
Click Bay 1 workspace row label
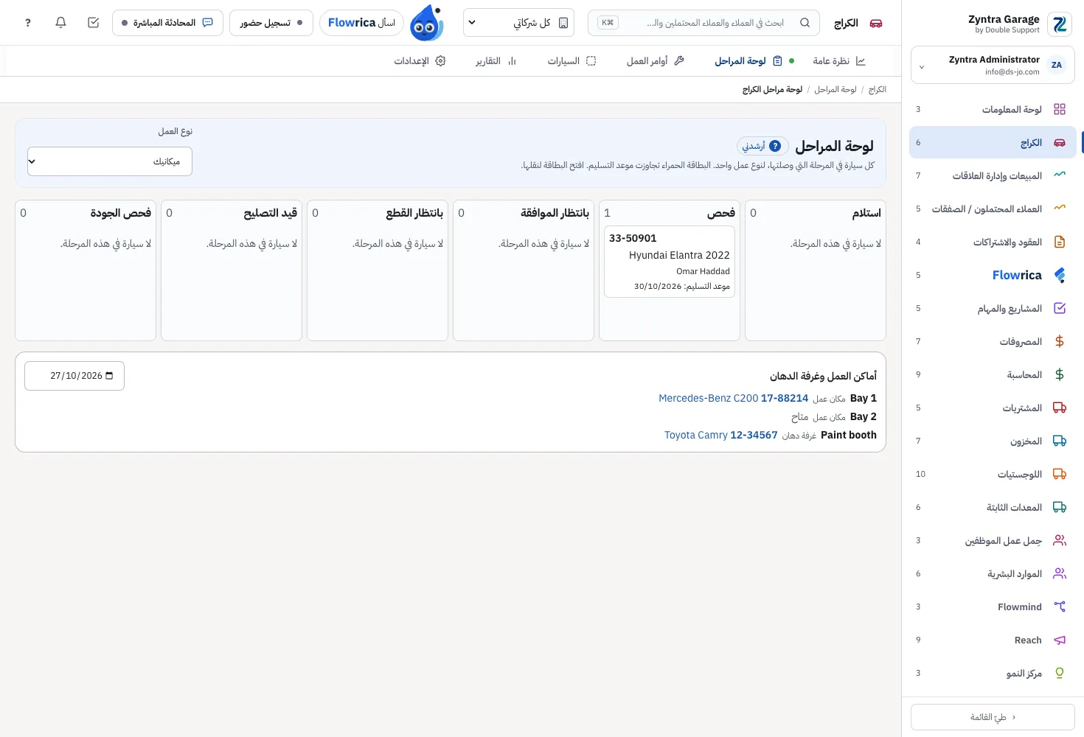(x=864, y=398)
